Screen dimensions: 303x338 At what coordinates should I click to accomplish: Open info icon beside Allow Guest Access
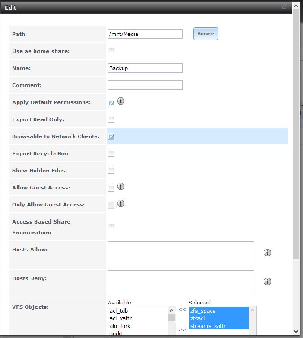(x=121, y=186)
